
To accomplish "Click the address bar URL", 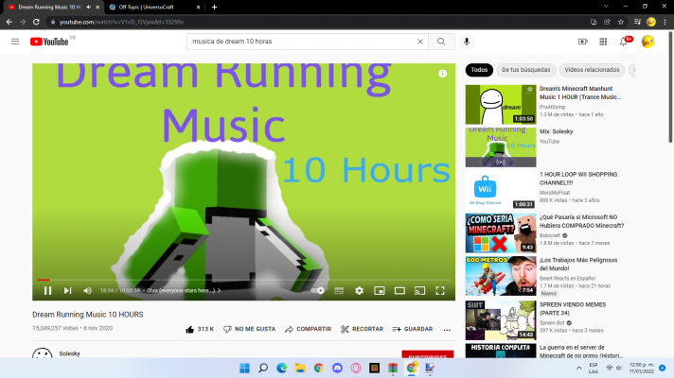I will [122, 22].
